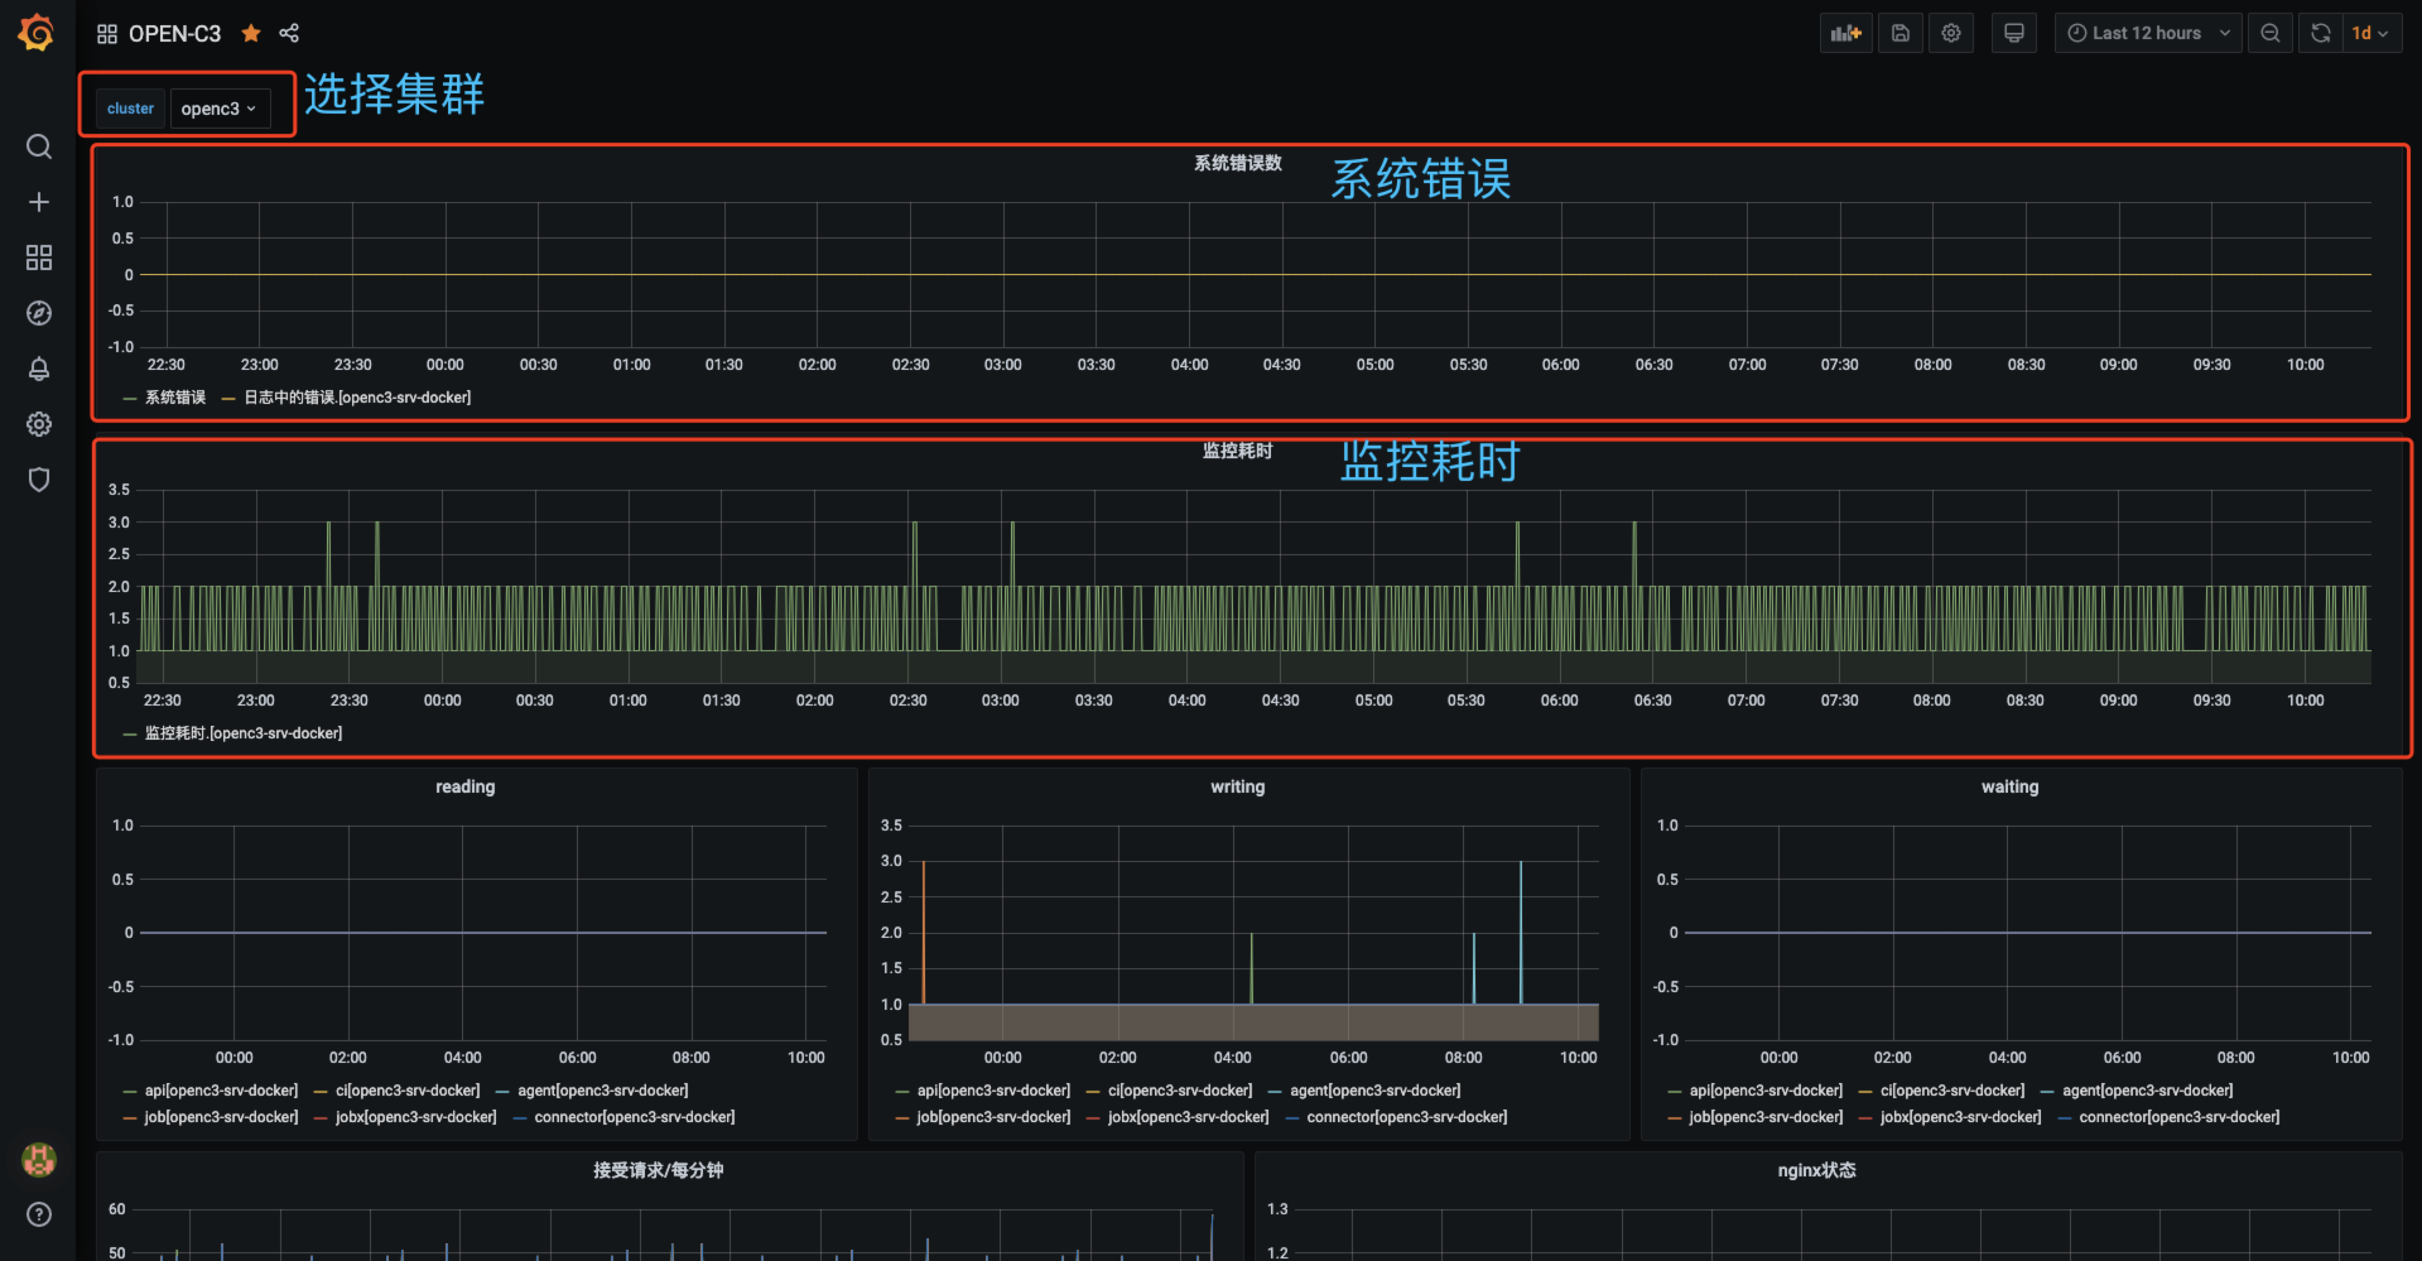Open the waiting panel title menu
2422x1261 pixels.
pyautogui.click(x=2010, y=786)
